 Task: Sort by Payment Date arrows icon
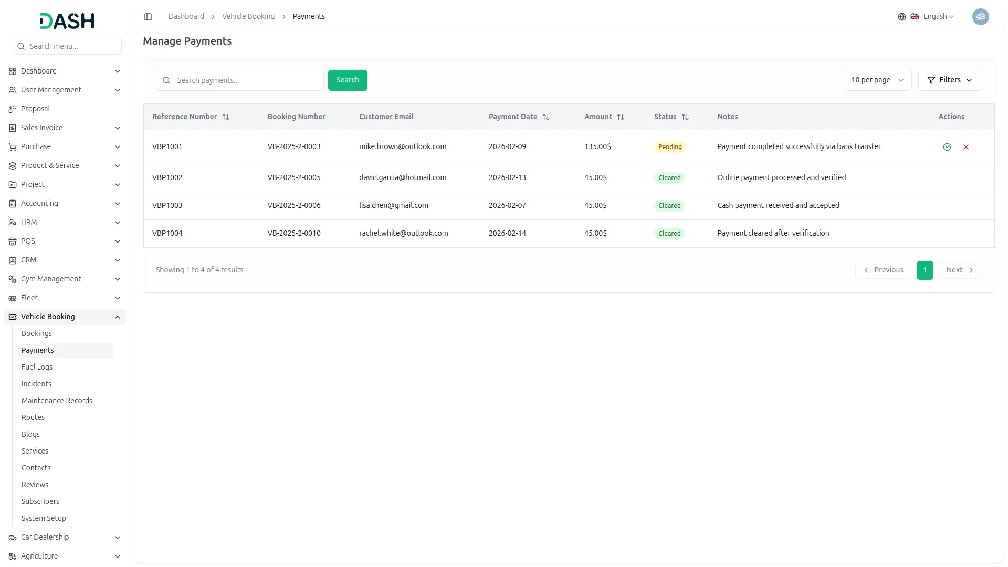click(x=546, y=117)
